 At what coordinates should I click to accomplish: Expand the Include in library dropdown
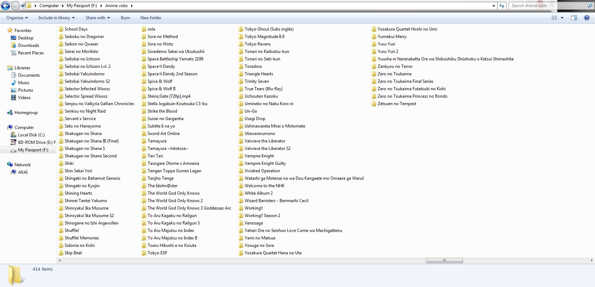point(56,18)
